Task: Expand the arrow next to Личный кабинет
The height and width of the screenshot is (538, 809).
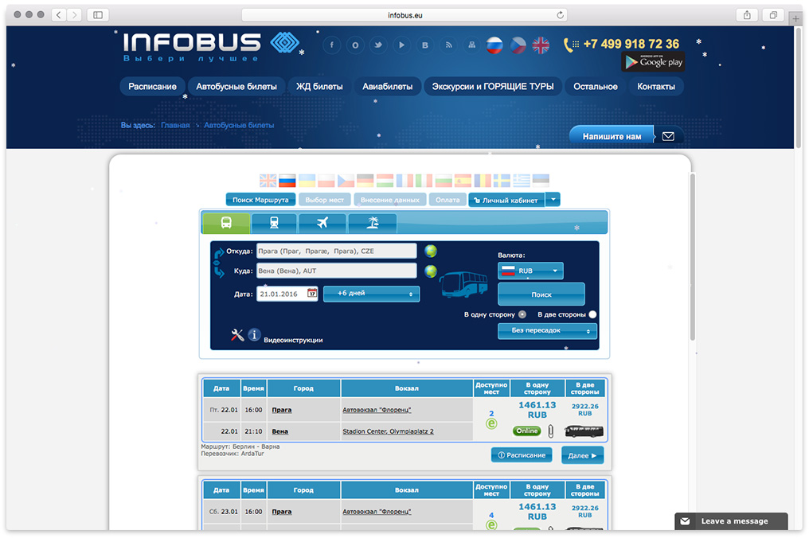Action: [554, 200]
